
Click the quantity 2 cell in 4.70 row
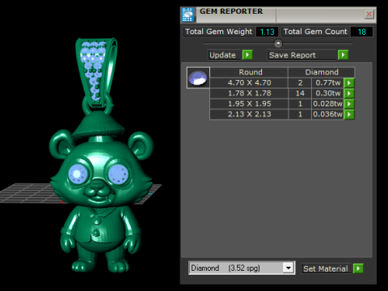click(x=300, y=82)
